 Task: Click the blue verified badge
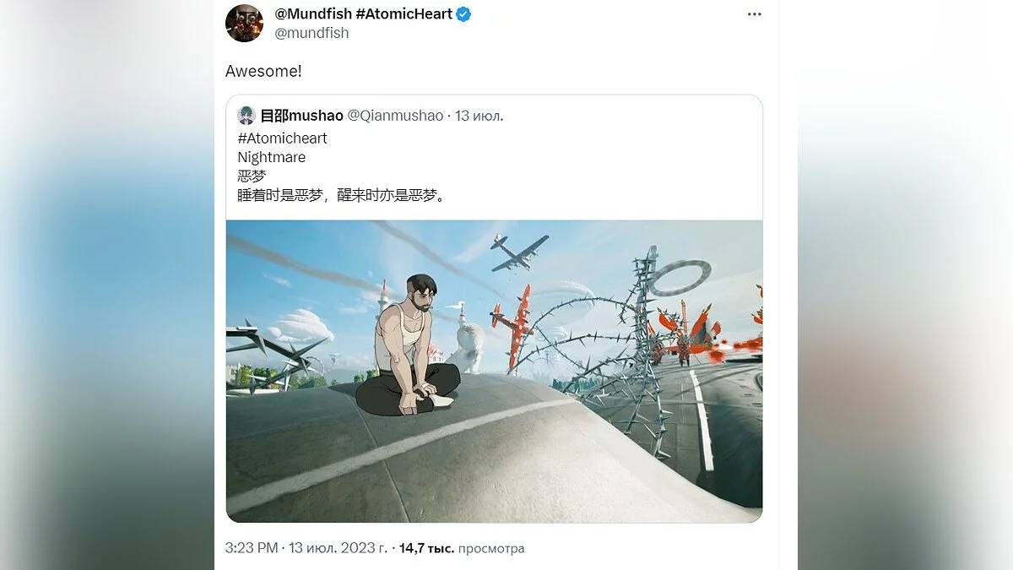[x=464, y=14]
